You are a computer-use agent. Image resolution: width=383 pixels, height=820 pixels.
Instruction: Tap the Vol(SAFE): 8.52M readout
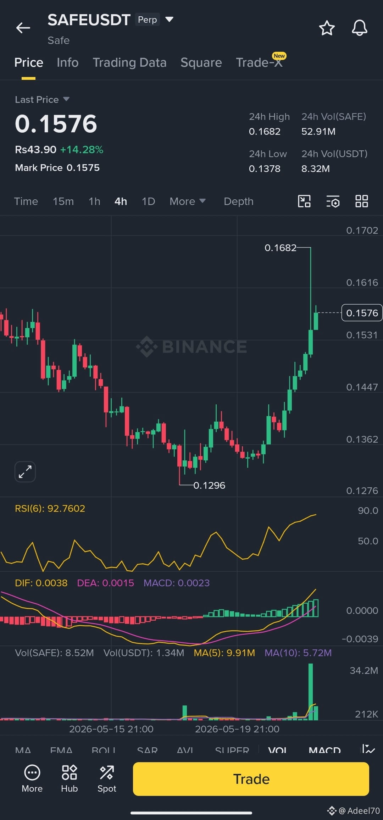[x=54, y=653]
